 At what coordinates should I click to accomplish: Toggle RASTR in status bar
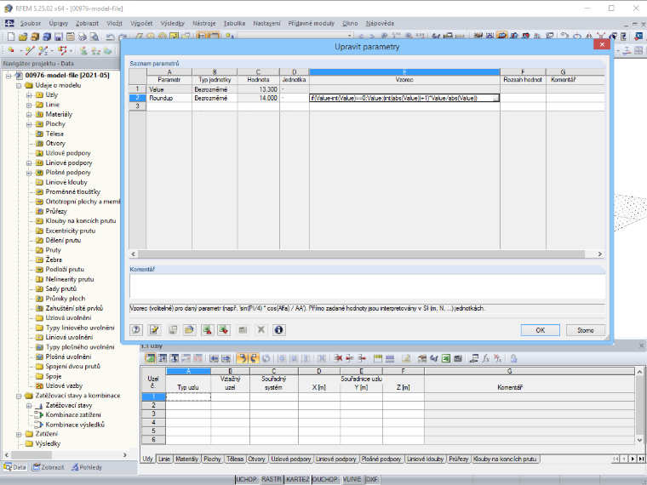[272, 479]
